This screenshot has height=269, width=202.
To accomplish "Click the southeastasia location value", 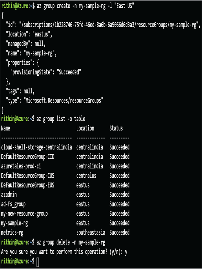I will [x=91, y=233].
